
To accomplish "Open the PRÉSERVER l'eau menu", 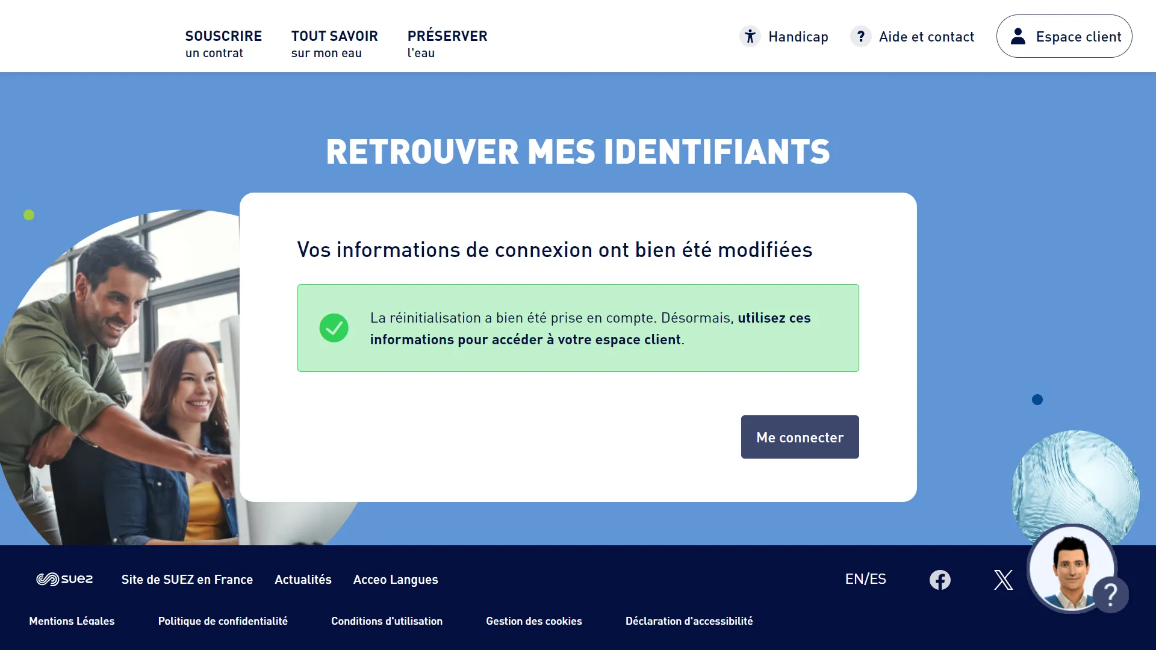I will (447, 43).
